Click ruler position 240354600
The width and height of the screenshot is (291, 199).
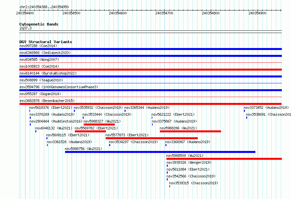tap(118, 13)
